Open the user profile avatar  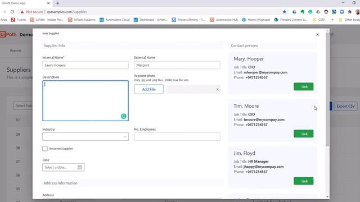[x=358, y=12]
